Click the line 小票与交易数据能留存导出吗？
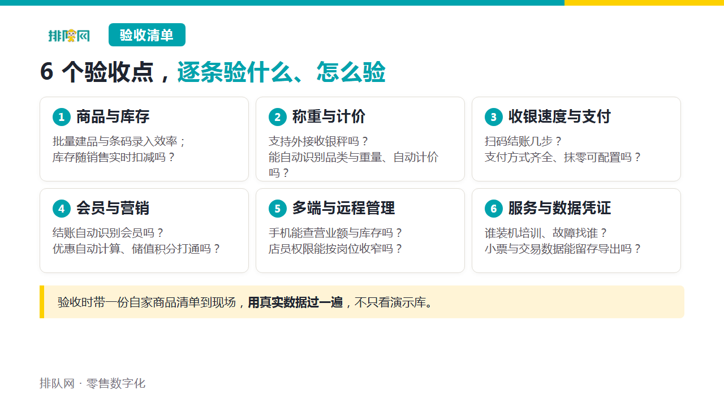 (x=563, y=249)
